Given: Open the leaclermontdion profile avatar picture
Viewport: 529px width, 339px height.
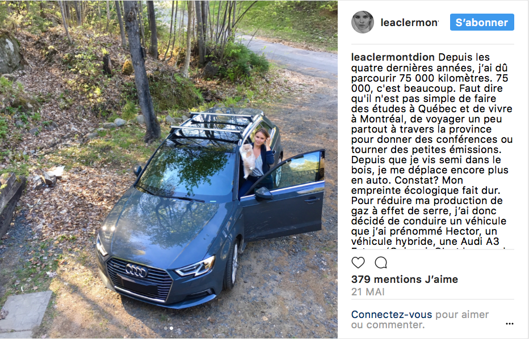Looking at the screenshot, I should point(363,22).
